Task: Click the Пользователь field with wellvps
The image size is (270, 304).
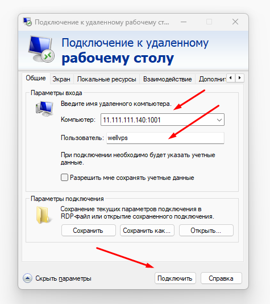Action: pyautogui.click(x=165, y=138)
